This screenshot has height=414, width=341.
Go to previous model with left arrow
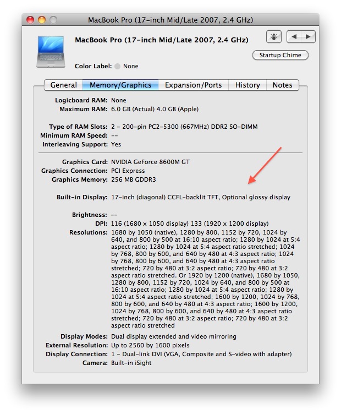[294, 36]
